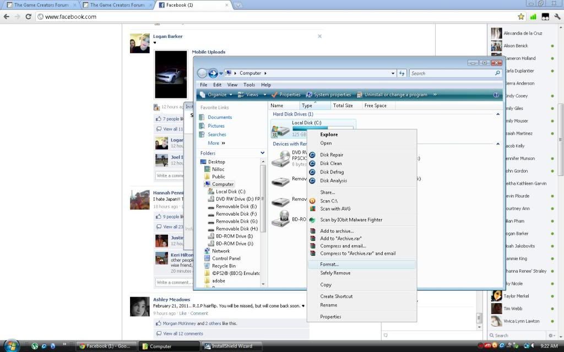Click View all 12 comments link
This screenshot has width=564, height=352.
point(183,334)
